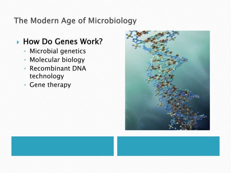
Task: Click the Microbial genetics bullet text
Action: 58,51
